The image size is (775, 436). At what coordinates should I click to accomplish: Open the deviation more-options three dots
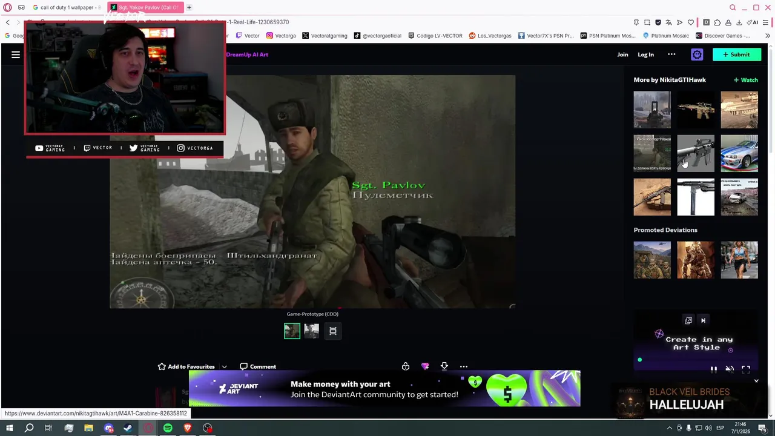pos(464,366)
